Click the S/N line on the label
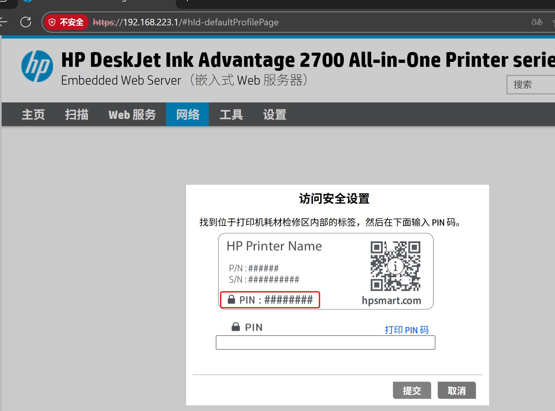The image size is (555, 411). coord(264,280)
